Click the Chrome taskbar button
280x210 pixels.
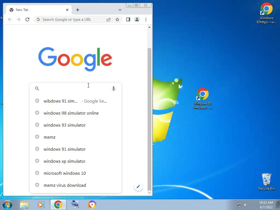coord(58,205)
